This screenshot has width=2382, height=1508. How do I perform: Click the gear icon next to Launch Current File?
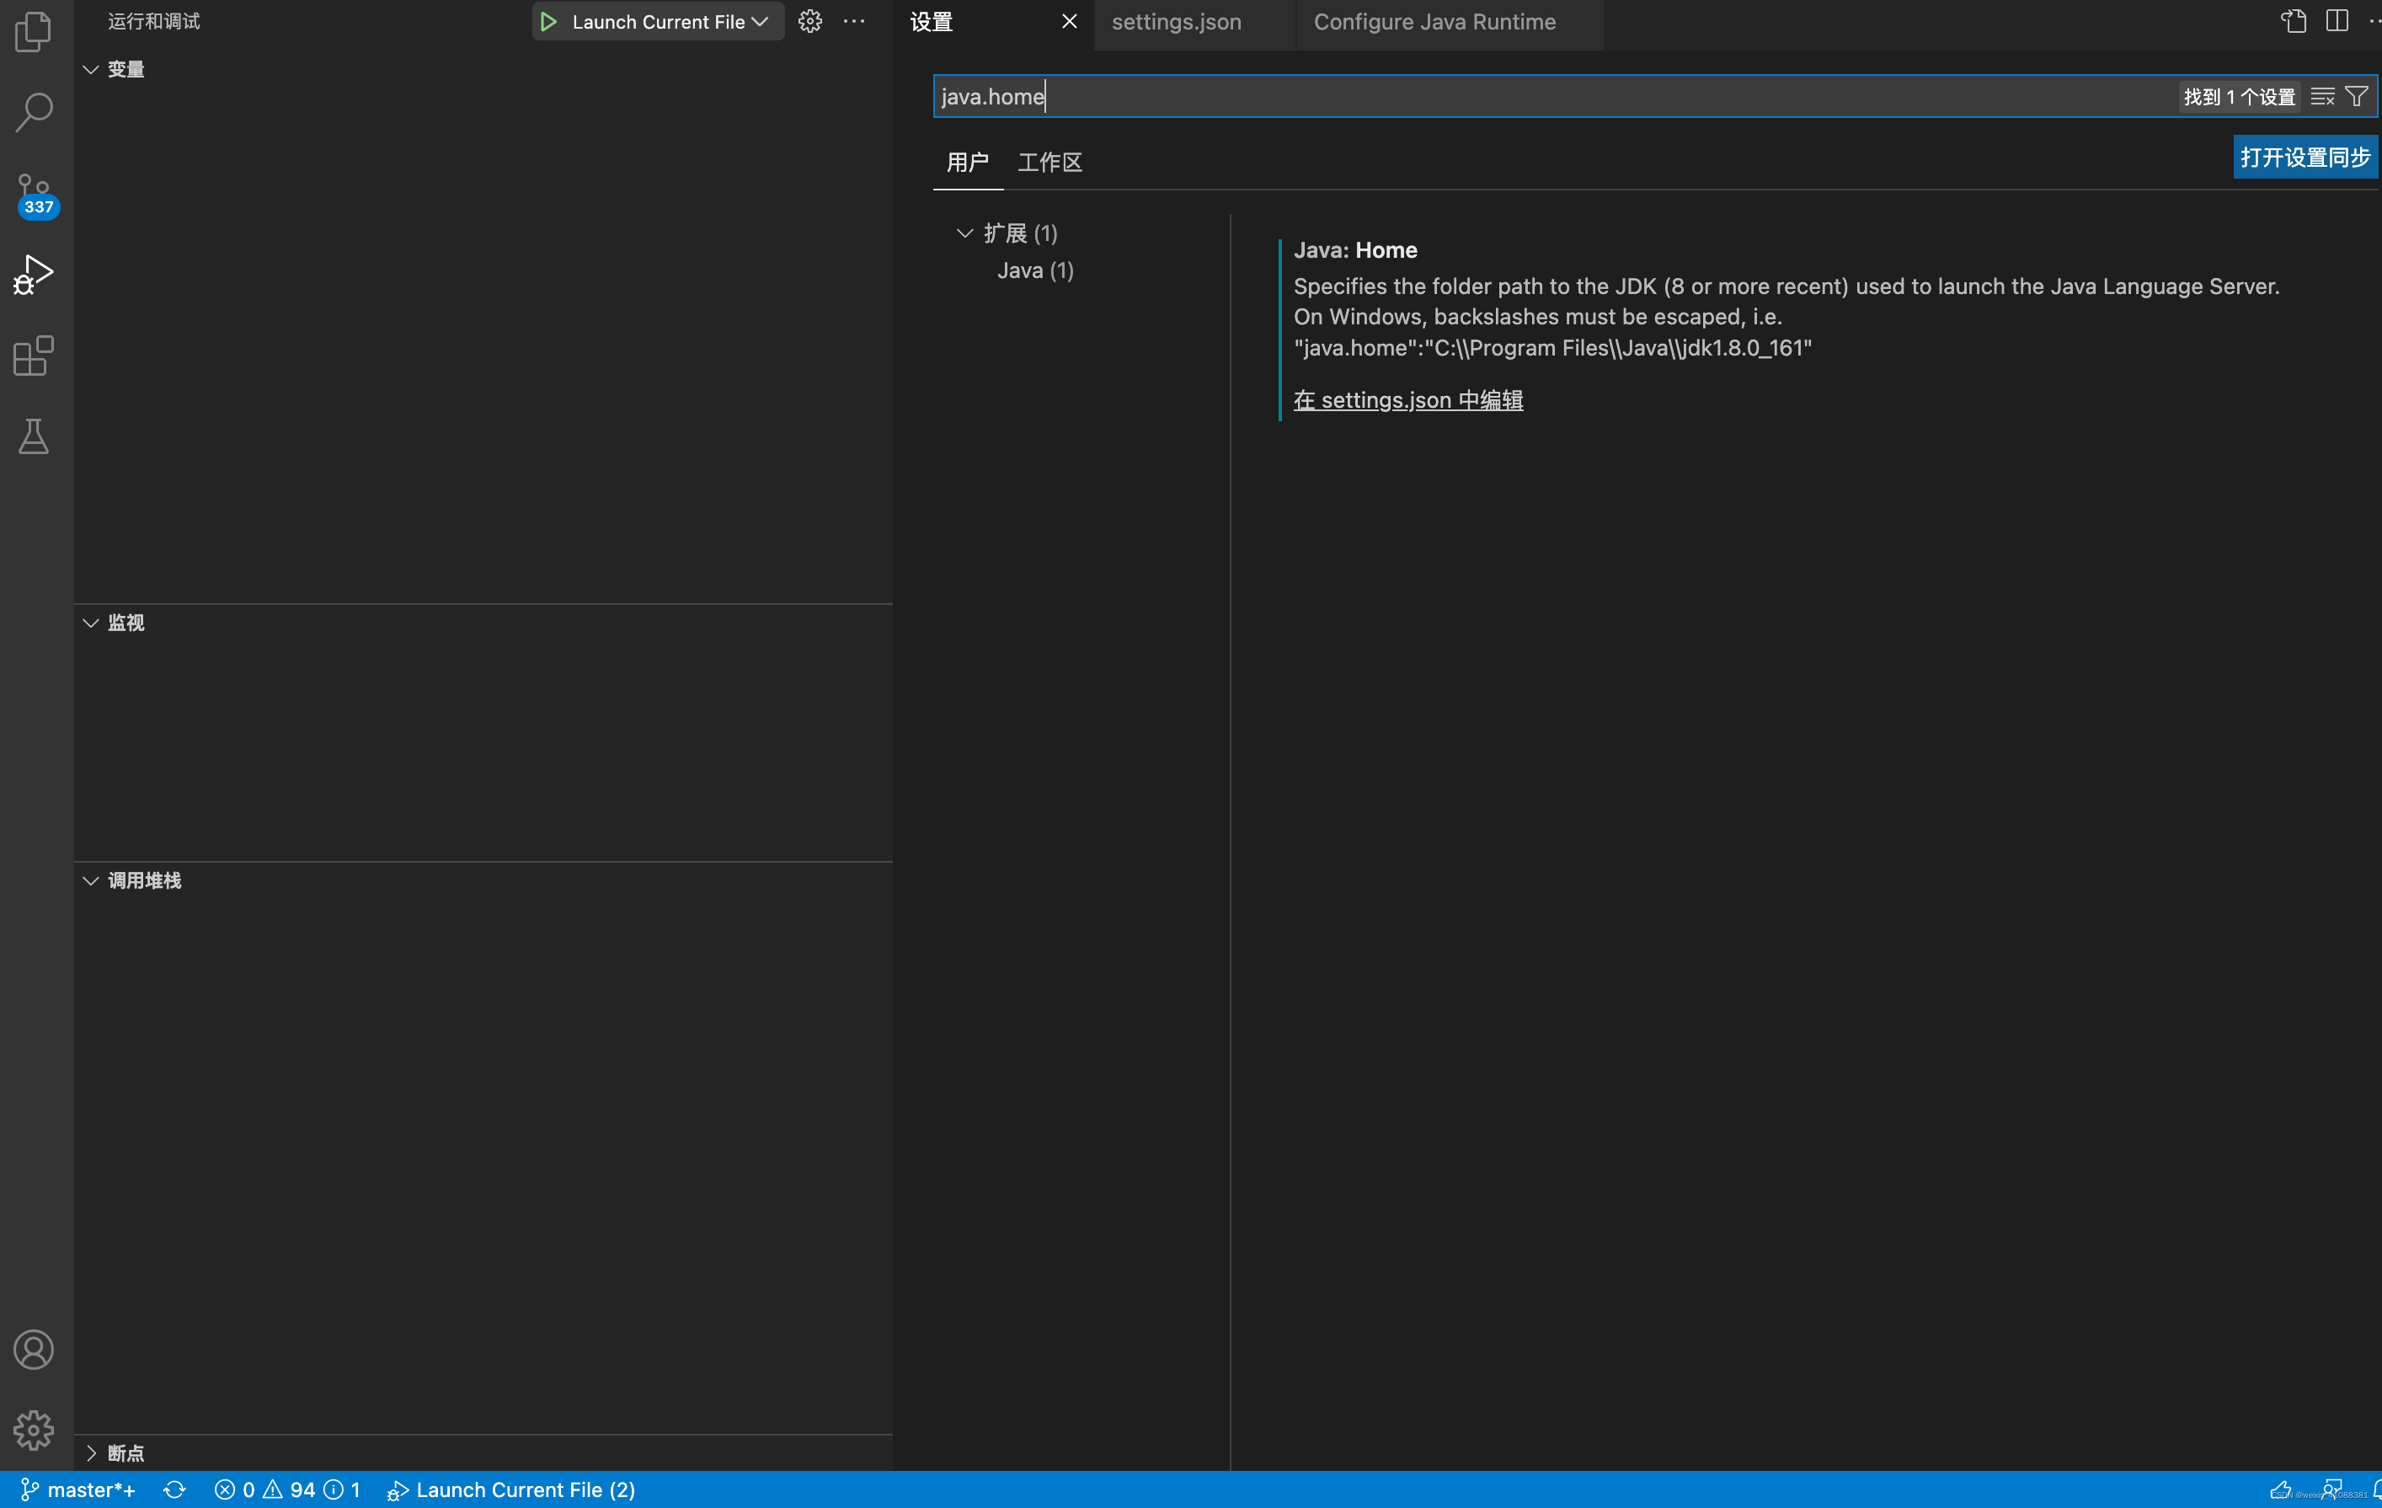click(x=809, y=21)
